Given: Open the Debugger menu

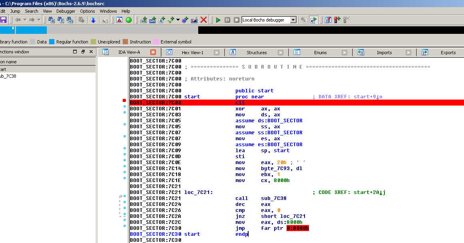Looking at the screenshot, I should pos(66,11).
